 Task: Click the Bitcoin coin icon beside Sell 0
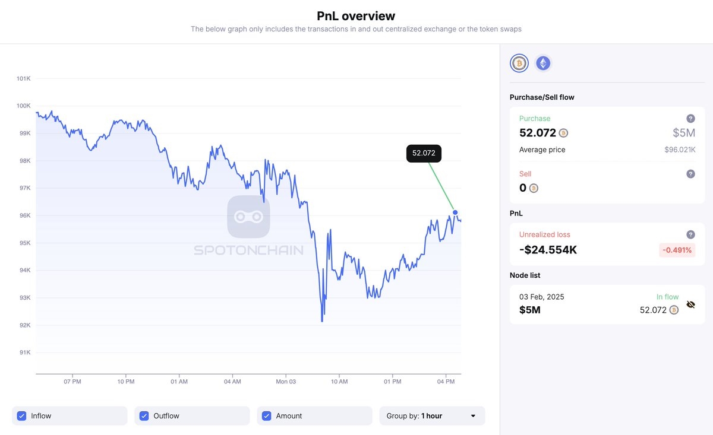534,188
